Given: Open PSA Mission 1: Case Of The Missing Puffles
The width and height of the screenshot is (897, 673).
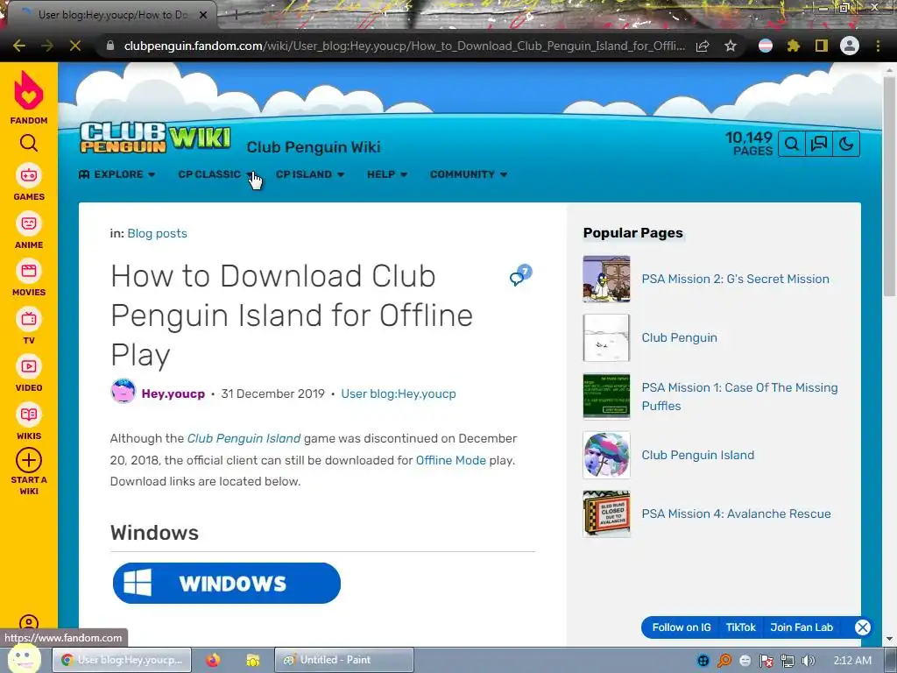Looking at the screenshot, I should tap(739, 397).
